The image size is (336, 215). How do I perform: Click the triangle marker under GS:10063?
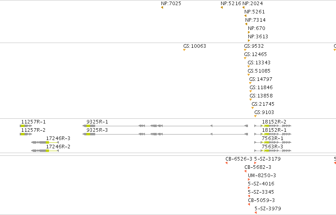coord(184,50)
